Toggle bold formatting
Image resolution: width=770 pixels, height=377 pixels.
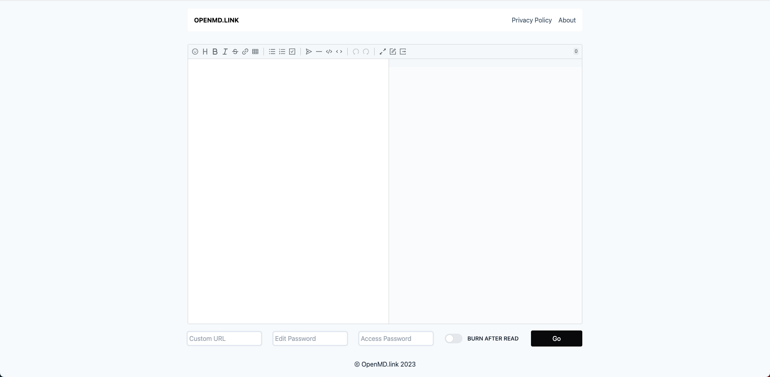215,51
